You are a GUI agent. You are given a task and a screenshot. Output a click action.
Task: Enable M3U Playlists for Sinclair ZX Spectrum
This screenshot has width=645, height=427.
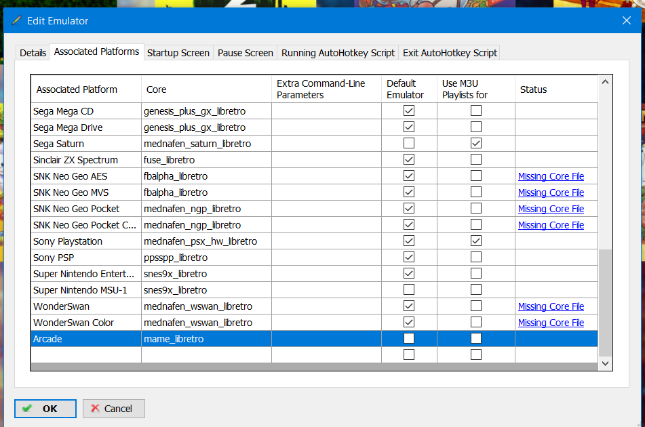pyautogui.click(x=476, y=159)
